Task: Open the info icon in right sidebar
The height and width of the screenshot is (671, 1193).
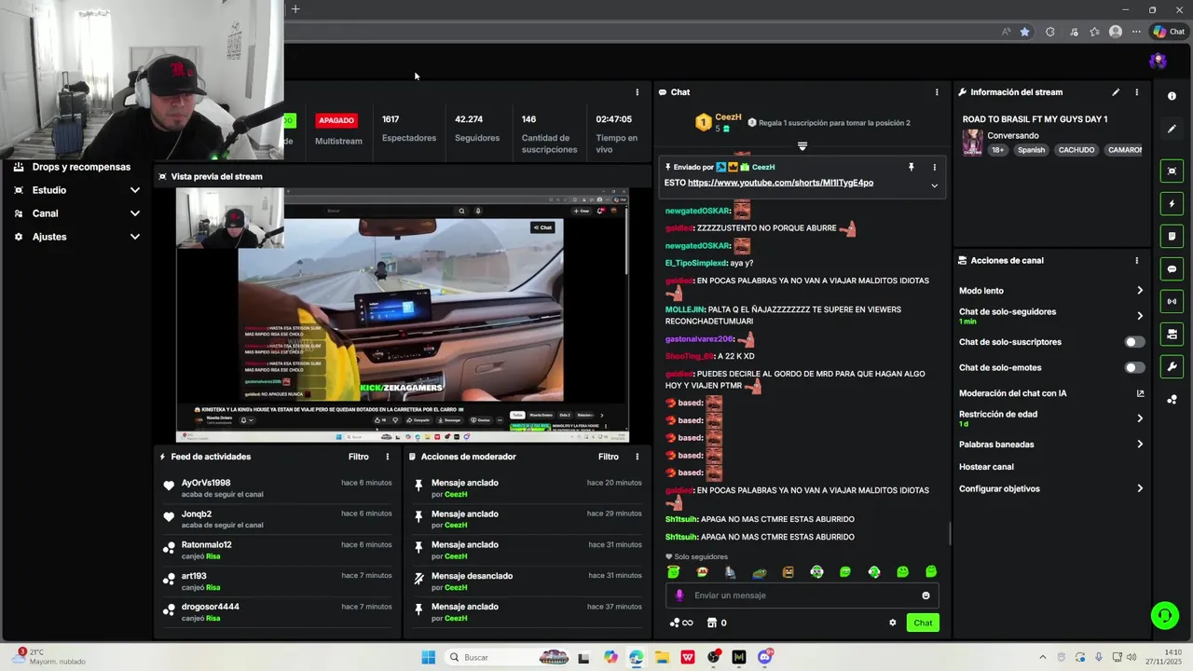Action: point(1172,96)
